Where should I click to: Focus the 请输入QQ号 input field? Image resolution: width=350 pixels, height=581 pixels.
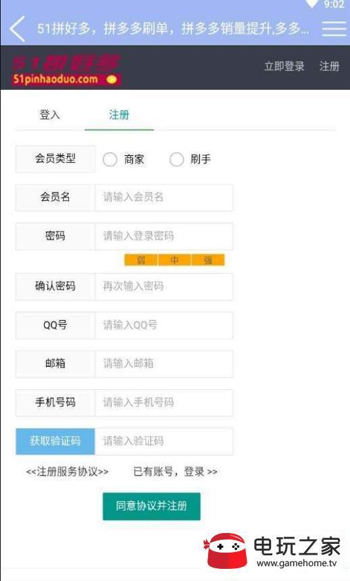pos(164,325)
